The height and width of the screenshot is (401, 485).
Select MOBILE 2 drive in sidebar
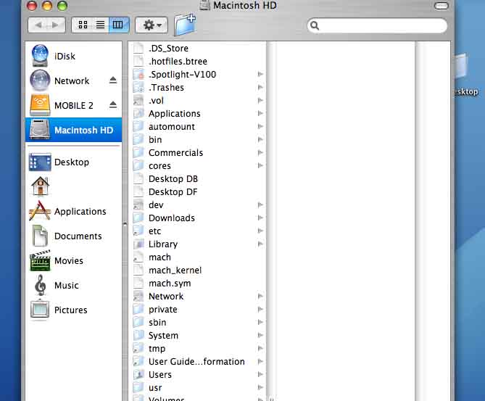tap(74, 106)
